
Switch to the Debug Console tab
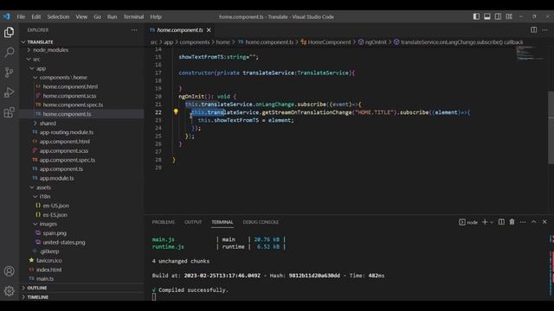click(x=261, y=222)
